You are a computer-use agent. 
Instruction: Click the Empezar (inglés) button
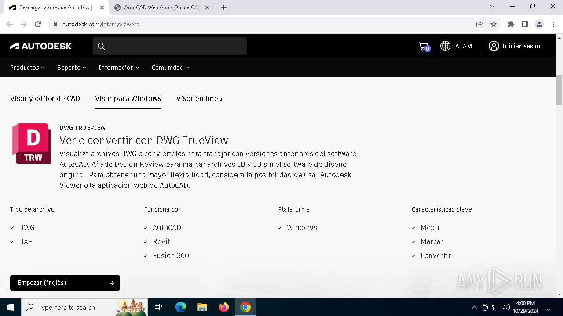coord(65,283)
